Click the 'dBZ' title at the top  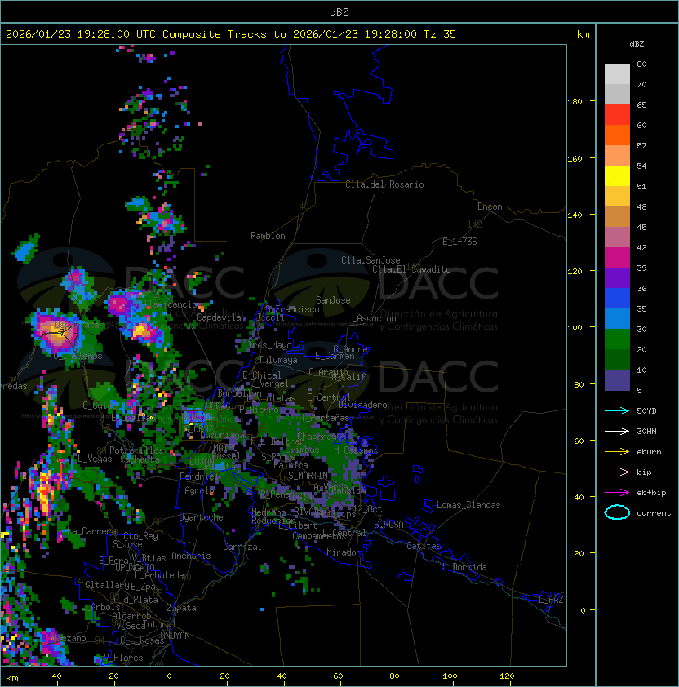(339, 12)
